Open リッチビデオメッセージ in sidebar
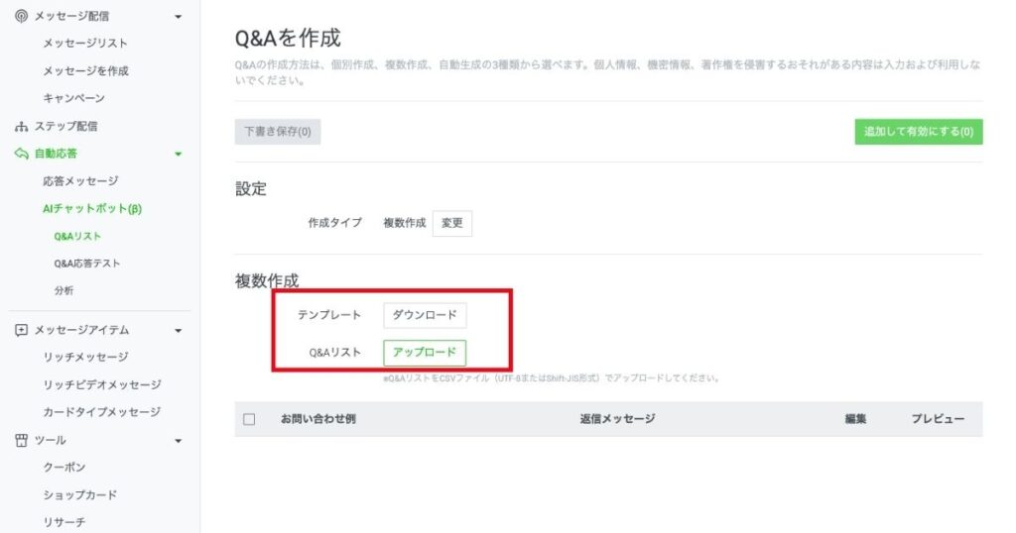1016x533 pixels. [x=101, y=384]
